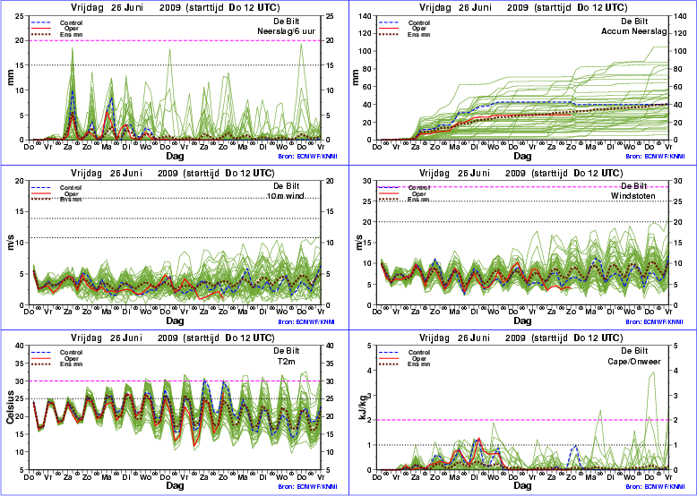The width and height of the screenshot is (697, 496).
Task: Click the date title above Accum Neerslag chart
Action: [x=523, y=7]
